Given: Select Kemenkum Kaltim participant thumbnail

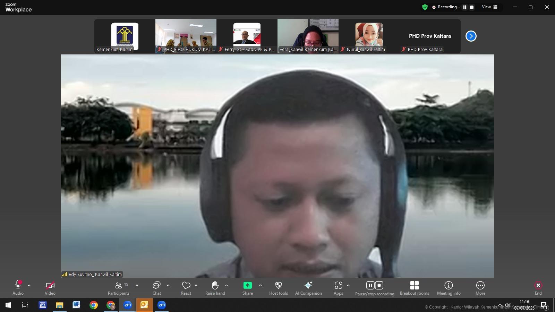Looking at the screenshot, I should [x=125, y=36].
